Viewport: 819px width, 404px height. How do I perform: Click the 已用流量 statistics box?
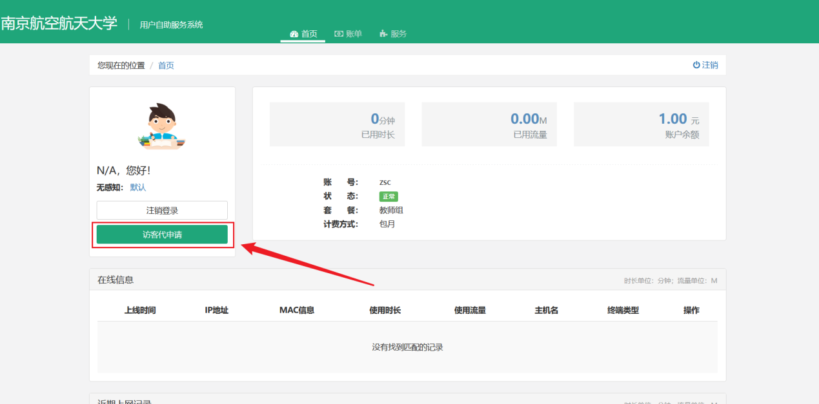pos(489,124)
